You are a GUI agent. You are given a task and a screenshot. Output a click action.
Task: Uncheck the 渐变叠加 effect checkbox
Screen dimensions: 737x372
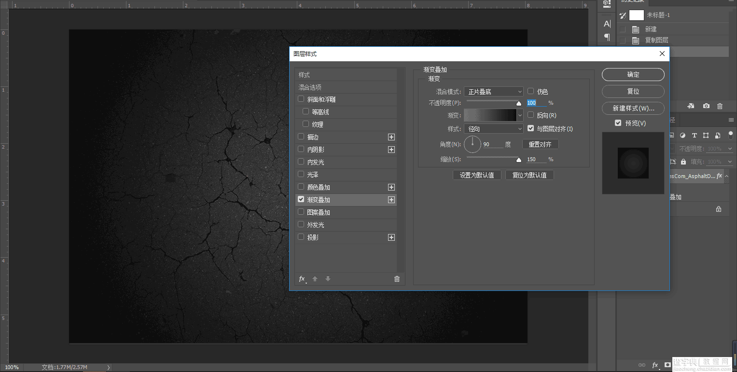point(301,199)
